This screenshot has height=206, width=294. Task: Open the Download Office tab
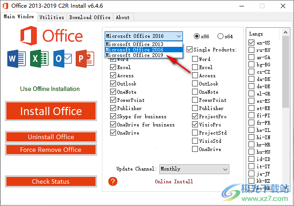point(90,17)
